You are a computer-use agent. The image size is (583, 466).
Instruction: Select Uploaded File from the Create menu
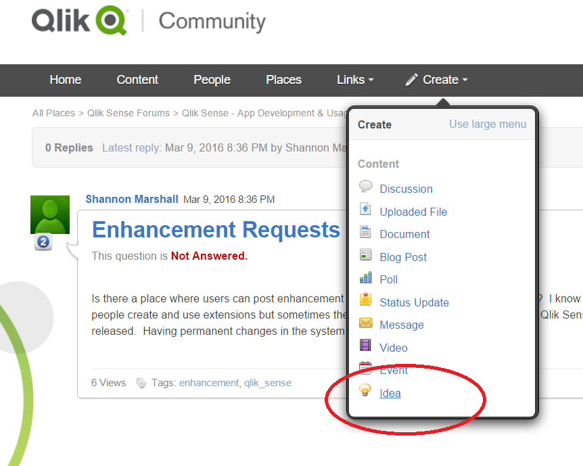413,212
